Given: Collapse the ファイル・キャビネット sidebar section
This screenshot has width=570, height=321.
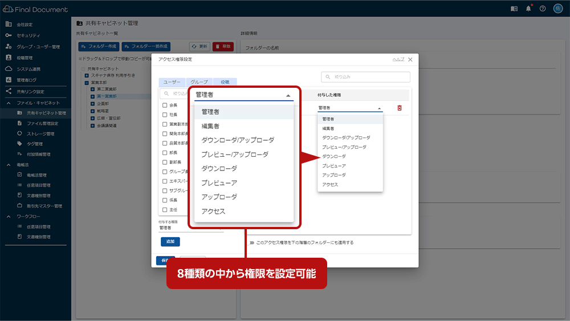Looking at the screenshot, I should [x=9, y=103].
